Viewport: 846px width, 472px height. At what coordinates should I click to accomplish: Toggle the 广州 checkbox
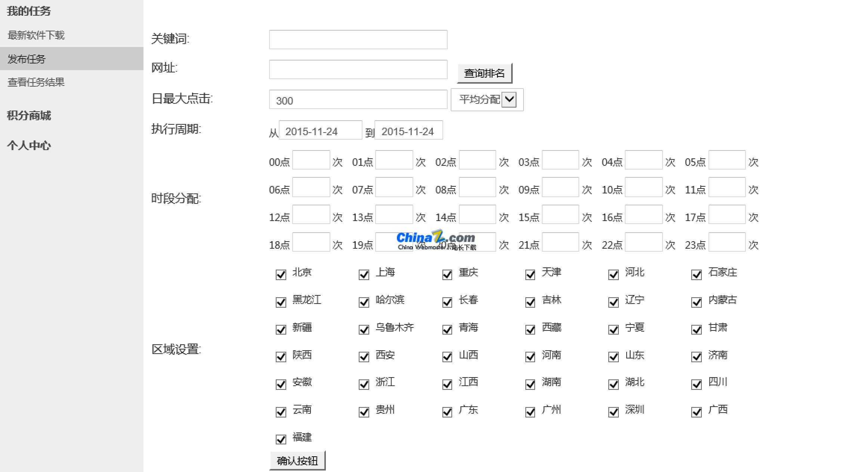point(530,412)
